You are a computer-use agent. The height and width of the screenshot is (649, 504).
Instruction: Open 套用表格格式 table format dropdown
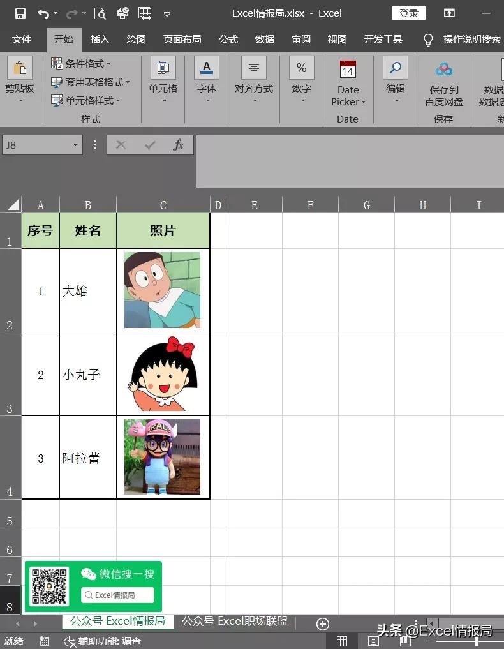(x=90, y=82)
